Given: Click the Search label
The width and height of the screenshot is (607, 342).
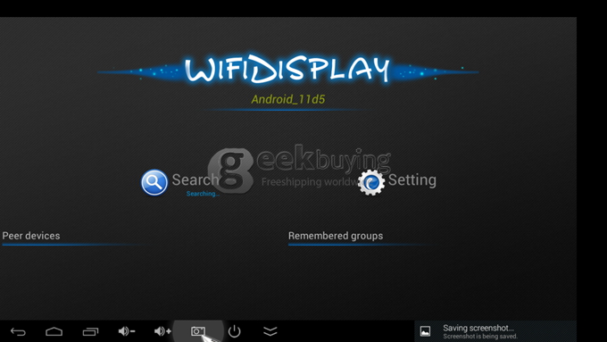Looking at the screenshot, I should [x=195, y=179].
